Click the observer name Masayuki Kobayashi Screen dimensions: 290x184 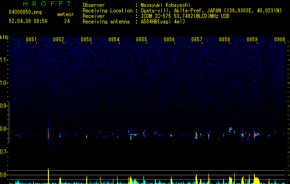[166, 5]
